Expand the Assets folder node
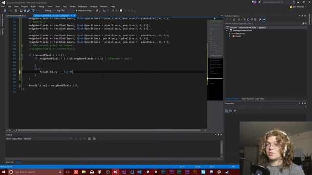 coord(230,36)
